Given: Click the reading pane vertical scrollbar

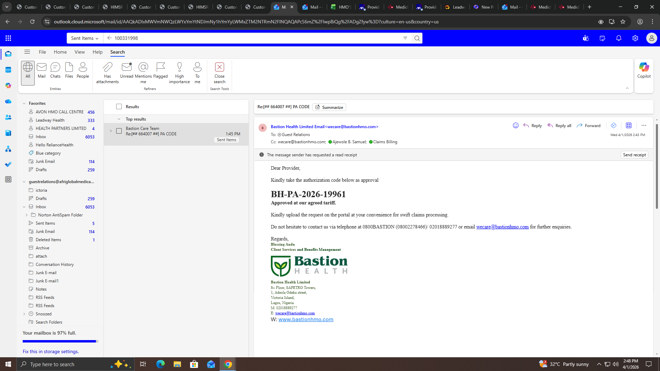Looking at the screenshot, I should [657, 165].
